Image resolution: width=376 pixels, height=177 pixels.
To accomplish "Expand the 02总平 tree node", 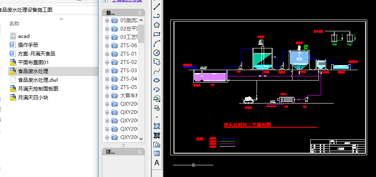I will coord(107,29).
